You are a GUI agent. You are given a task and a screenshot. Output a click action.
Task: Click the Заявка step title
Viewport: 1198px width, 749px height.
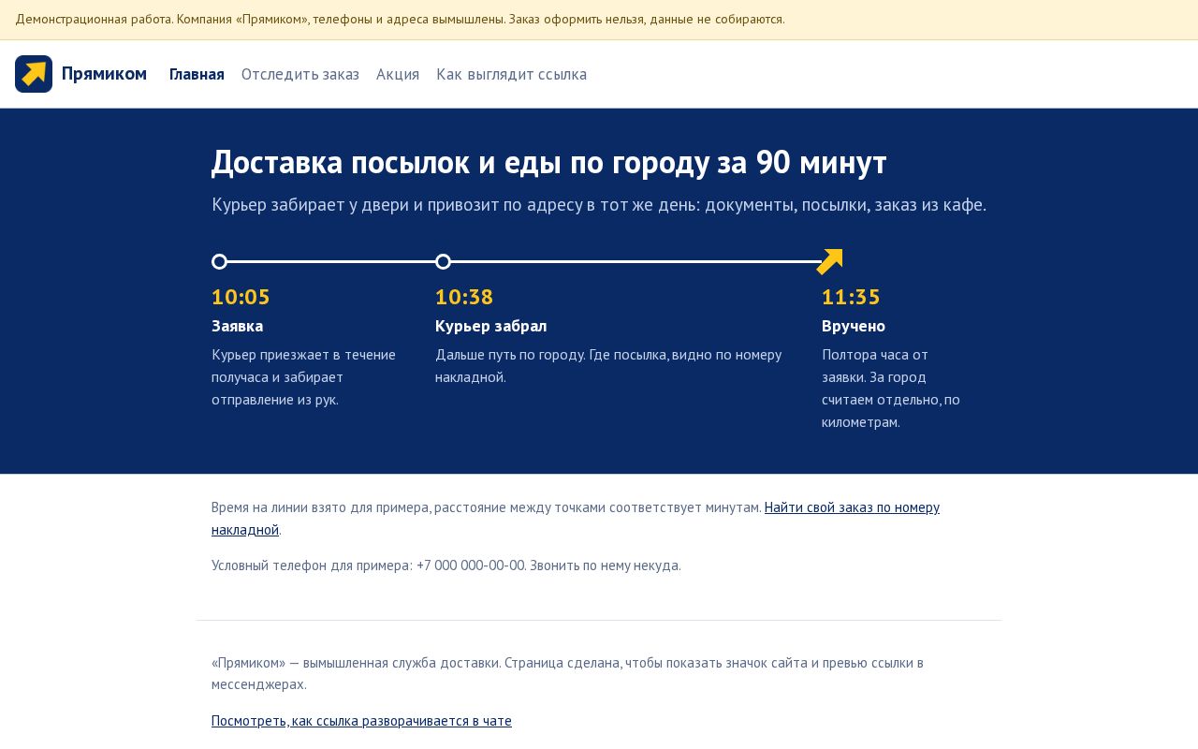tap(237, 326)
